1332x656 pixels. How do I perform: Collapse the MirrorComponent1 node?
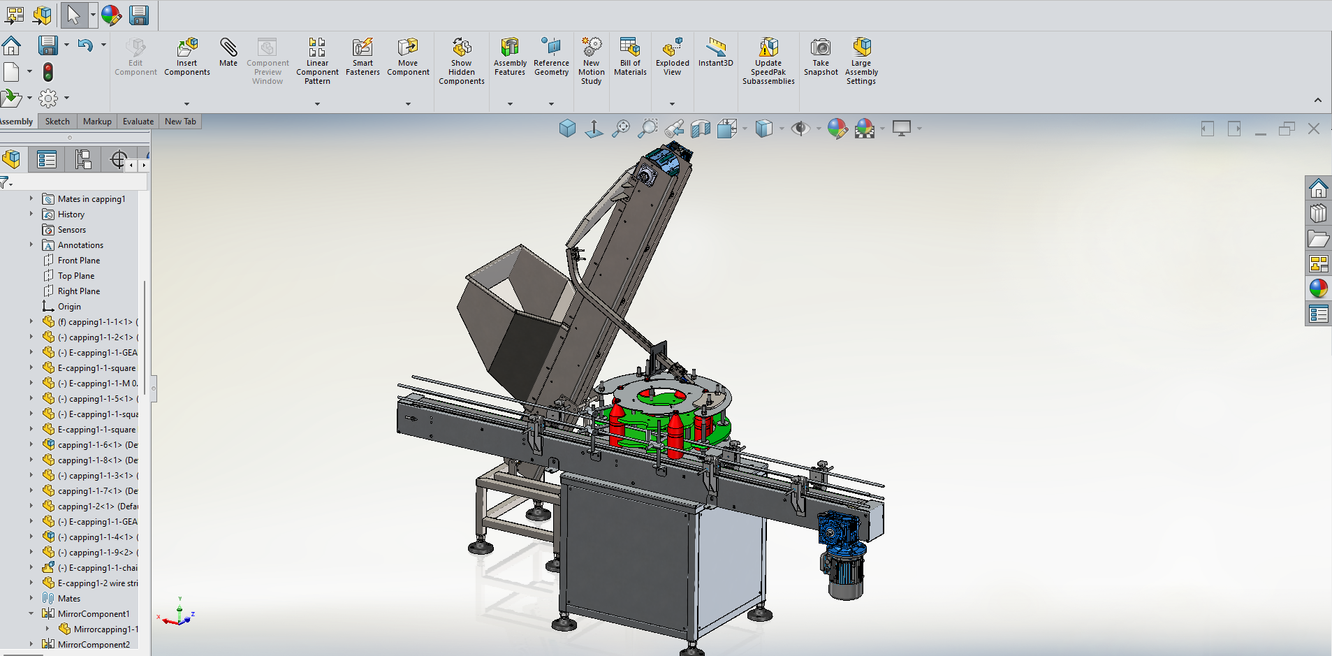click(31, 614)
